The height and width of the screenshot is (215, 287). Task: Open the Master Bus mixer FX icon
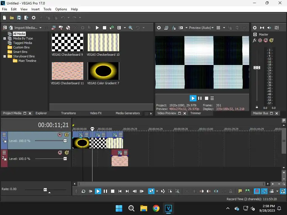pyautogui.click(x=254, y=40)
